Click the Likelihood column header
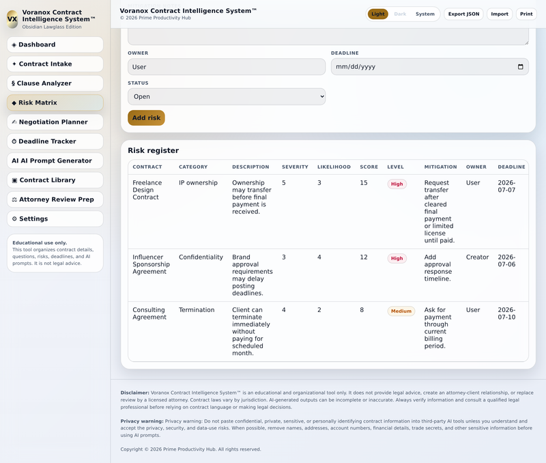This screenshot has width=546, height=463. [334, 167]
